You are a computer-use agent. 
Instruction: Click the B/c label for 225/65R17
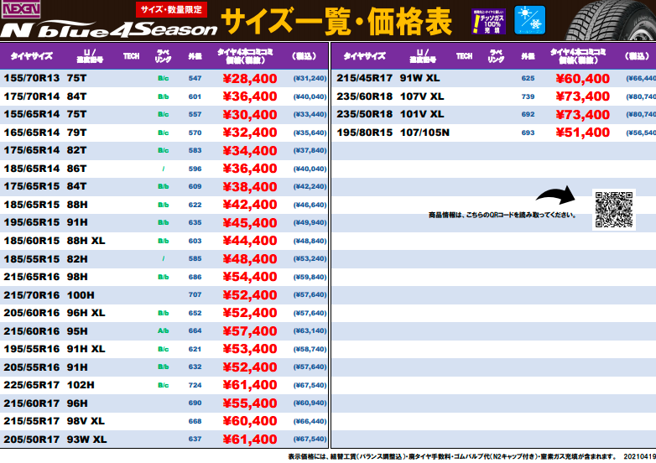point(163,385)
